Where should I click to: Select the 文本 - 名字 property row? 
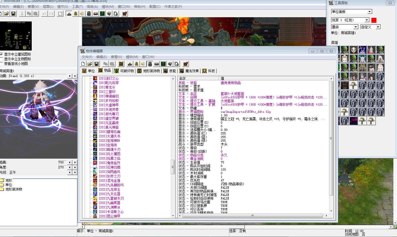pos(253,94)
